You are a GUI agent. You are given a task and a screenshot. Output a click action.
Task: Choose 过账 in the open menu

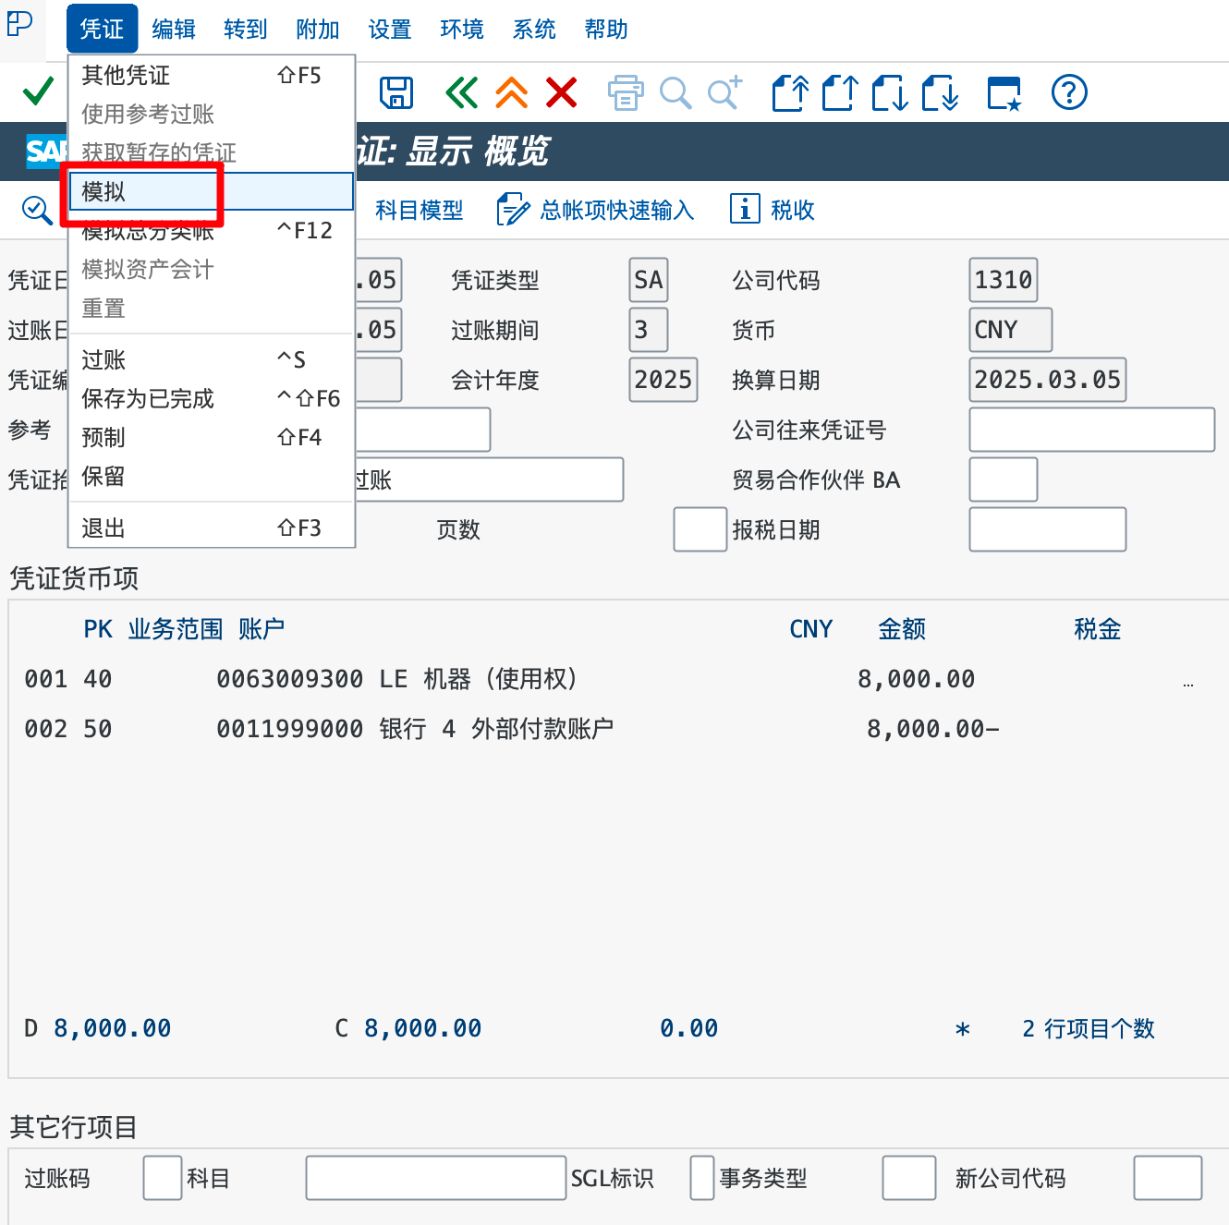[103, 360]
